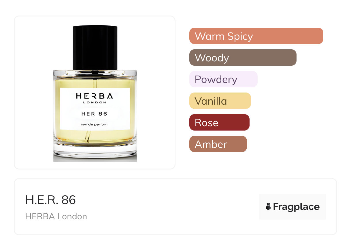
Task: Click the Fragplace wordmark text
Action: tap(296, 207)
